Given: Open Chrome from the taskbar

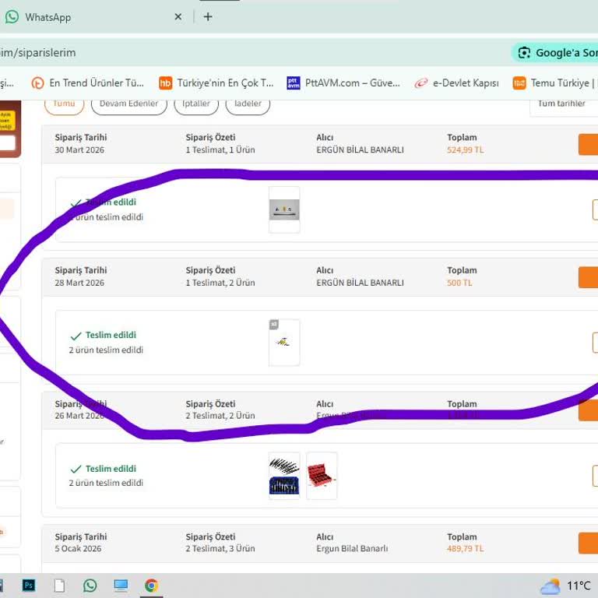Looking at the screenshot, I should 151,586.
